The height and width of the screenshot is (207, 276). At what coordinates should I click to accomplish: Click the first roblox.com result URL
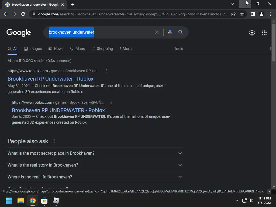(x=53, y=71)
